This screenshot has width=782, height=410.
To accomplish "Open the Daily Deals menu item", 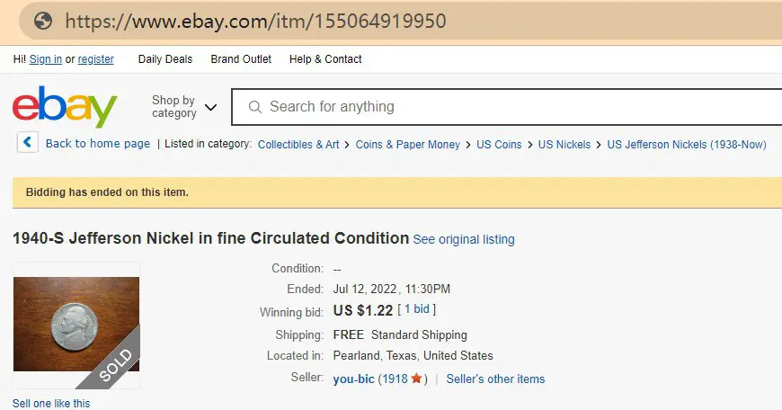I will pos(165,59).
